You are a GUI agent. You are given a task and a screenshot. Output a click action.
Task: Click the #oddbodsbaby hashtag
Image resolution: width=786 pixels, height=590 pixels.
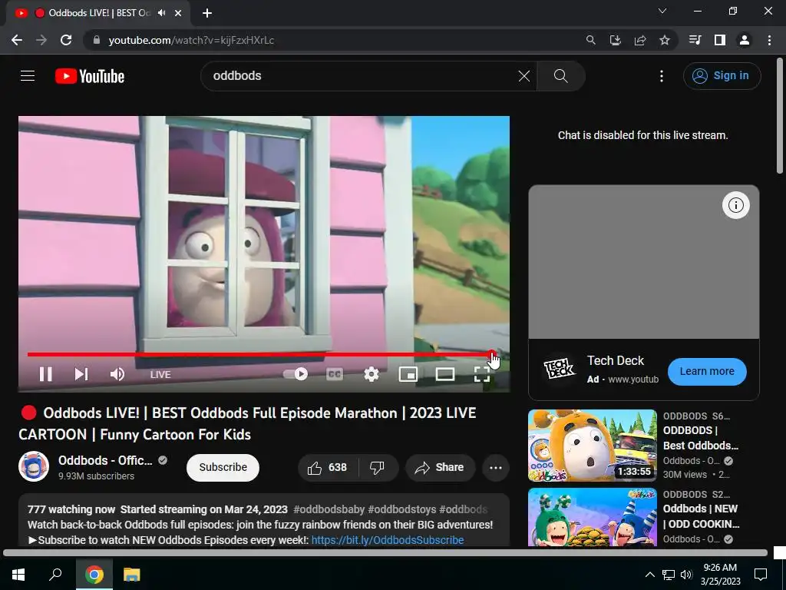329,509
